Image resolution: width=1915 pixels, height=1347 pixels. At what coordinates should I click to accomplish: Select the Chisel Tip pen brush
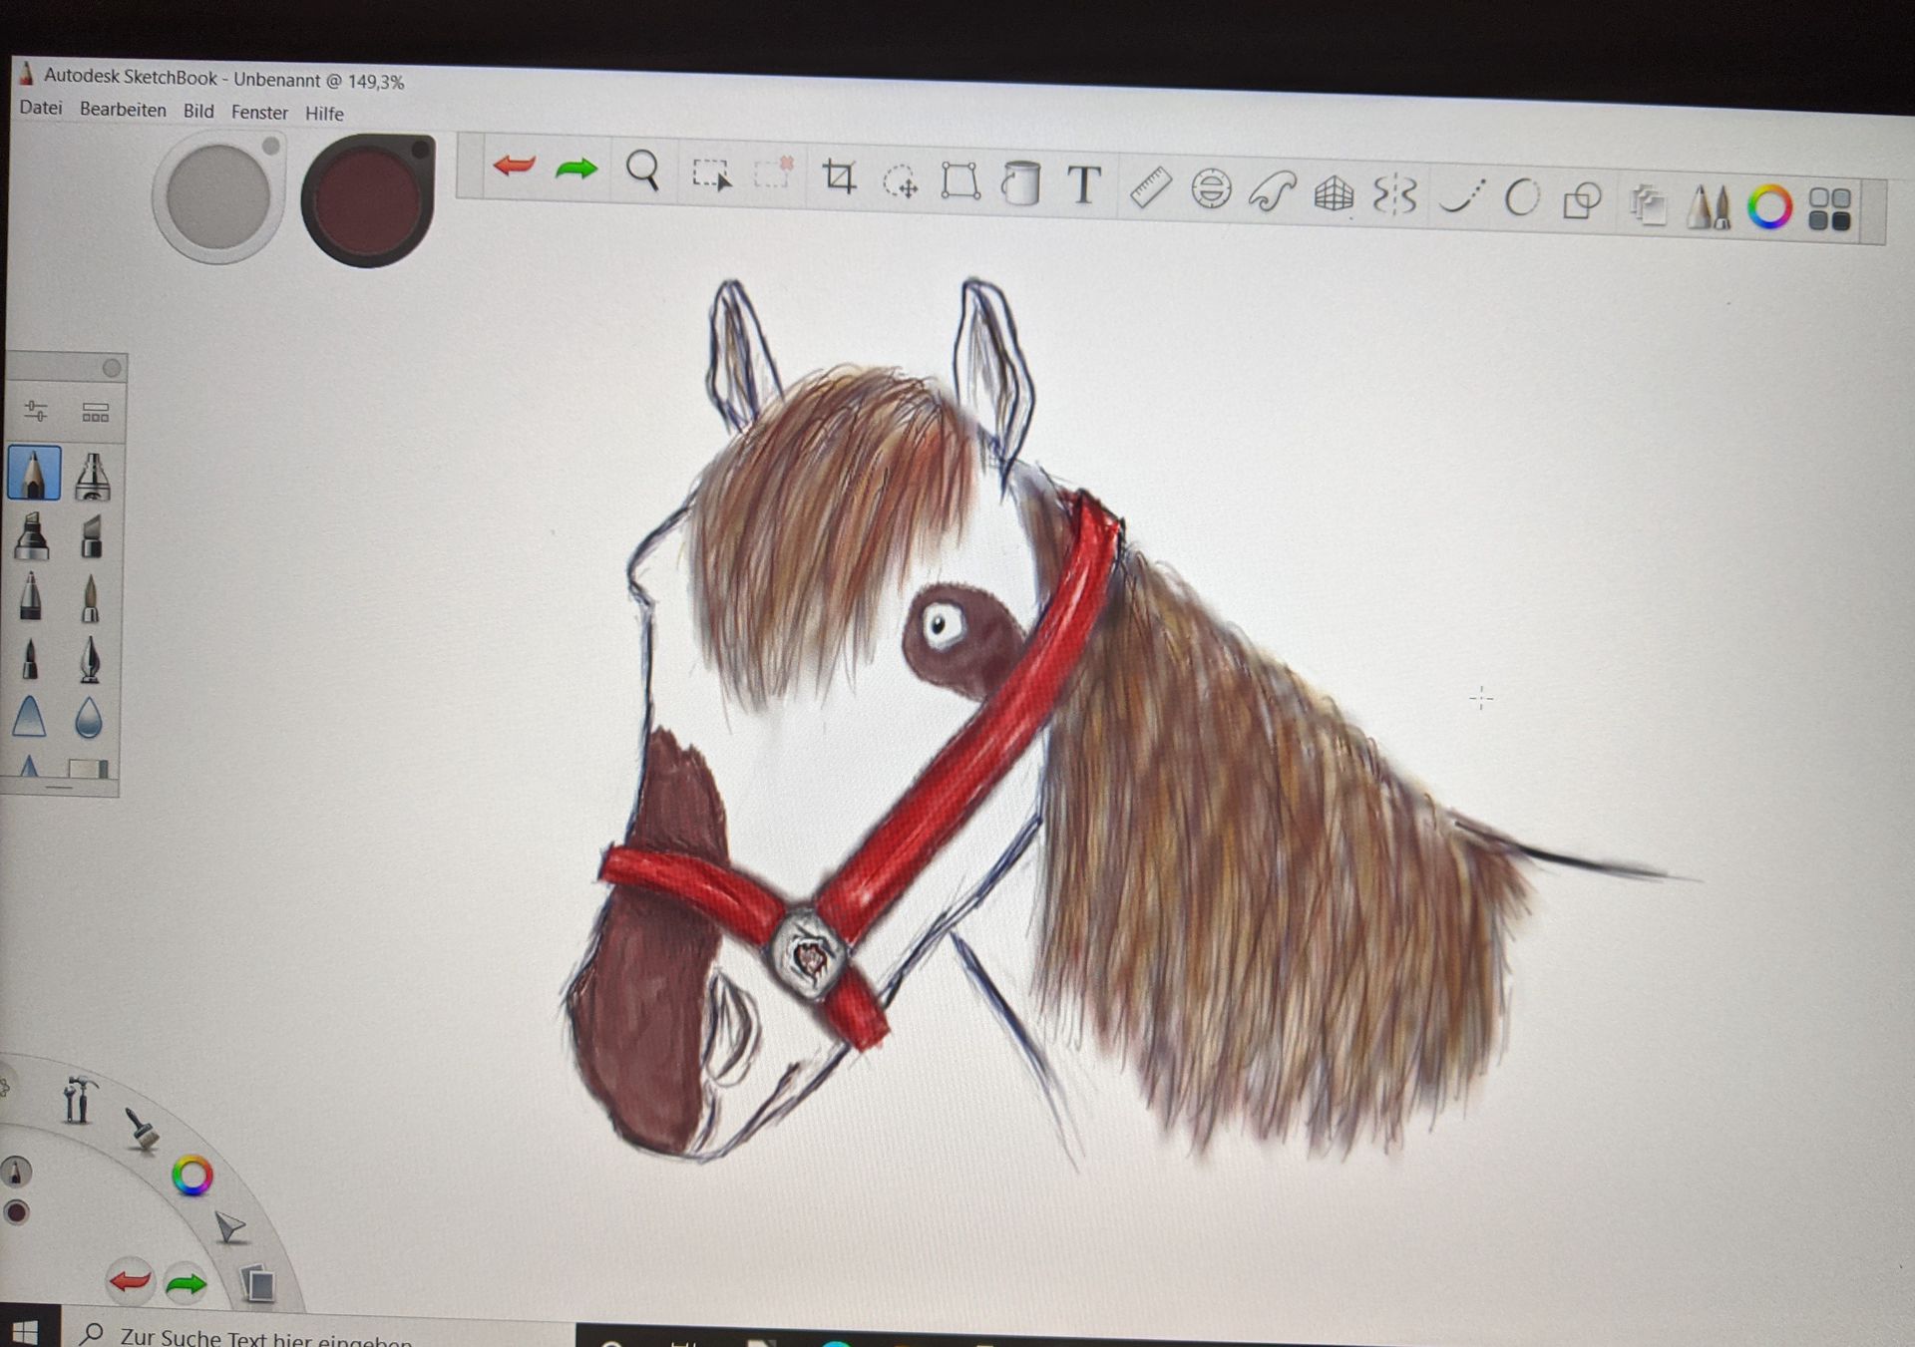click(91, 536)
